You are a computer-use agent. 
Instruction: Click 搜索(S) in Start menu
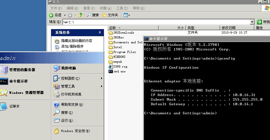63,113
